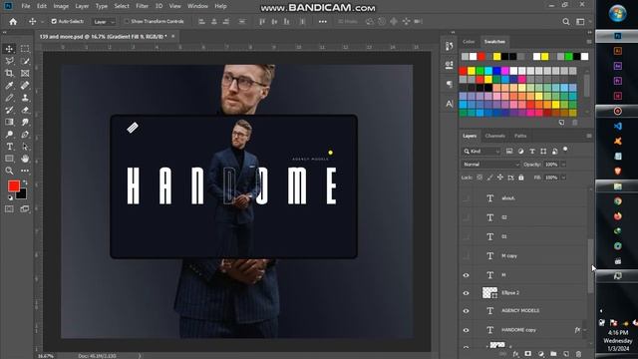Screen dimensions: 638x359
Task: Click the Home icon in options bar
Action: (13, 22)
